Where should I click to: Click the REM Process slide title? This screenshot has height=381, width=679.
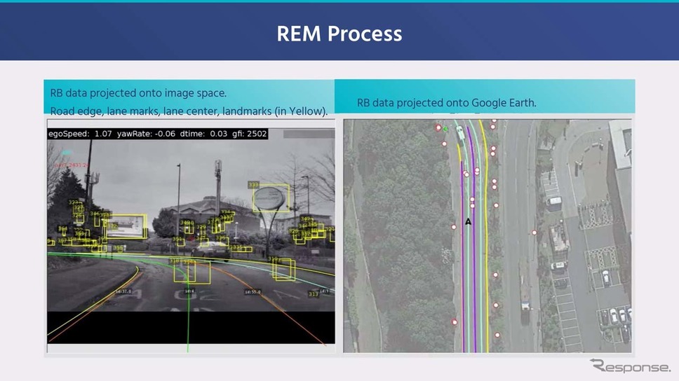point(339,34)
